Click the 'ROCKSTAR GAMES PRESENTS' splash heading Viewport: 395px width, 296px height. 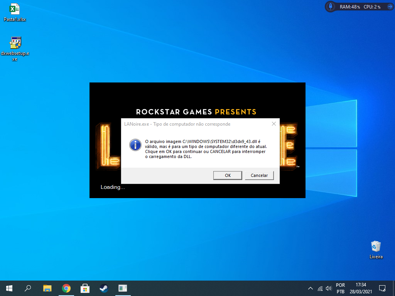pos(196,112)
